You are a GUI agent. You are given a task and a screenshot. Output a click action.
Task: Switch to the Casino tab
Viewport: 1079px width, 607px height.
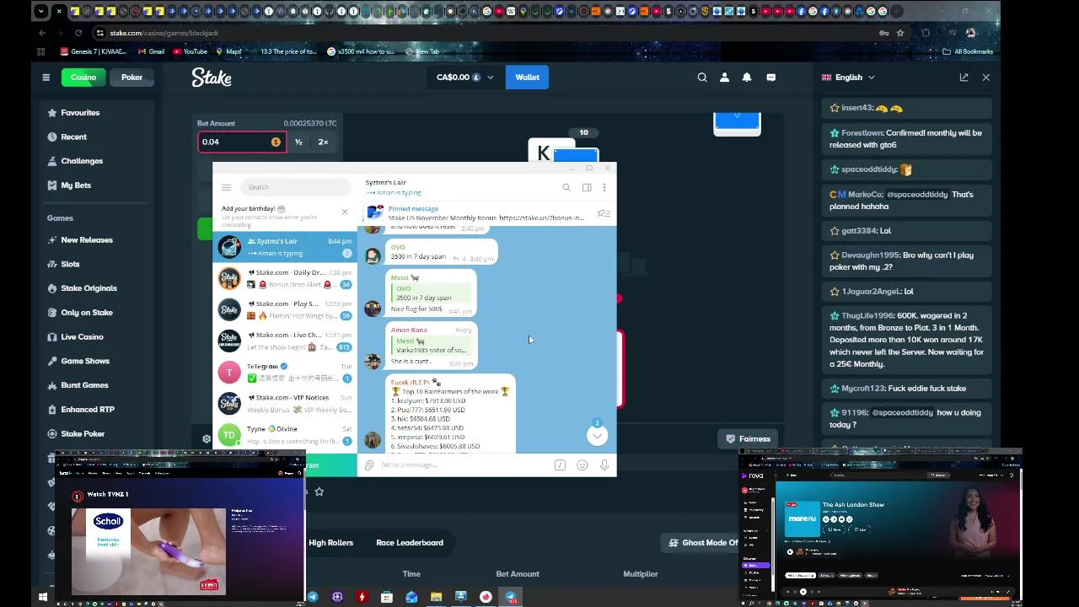pos(83,78)
